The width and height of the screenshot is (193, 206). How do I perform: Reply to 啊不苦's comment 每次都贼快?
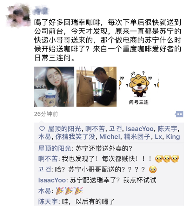click(108, 159)
